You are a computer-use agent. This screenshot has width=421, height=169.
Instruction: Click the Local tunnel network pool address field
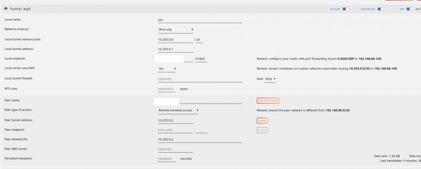pos(175,40)
